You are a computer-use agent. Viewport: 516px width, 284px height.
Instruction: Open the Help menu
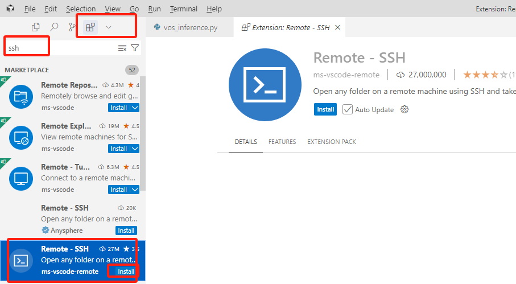pyautogui.click(x=214, y=9)
